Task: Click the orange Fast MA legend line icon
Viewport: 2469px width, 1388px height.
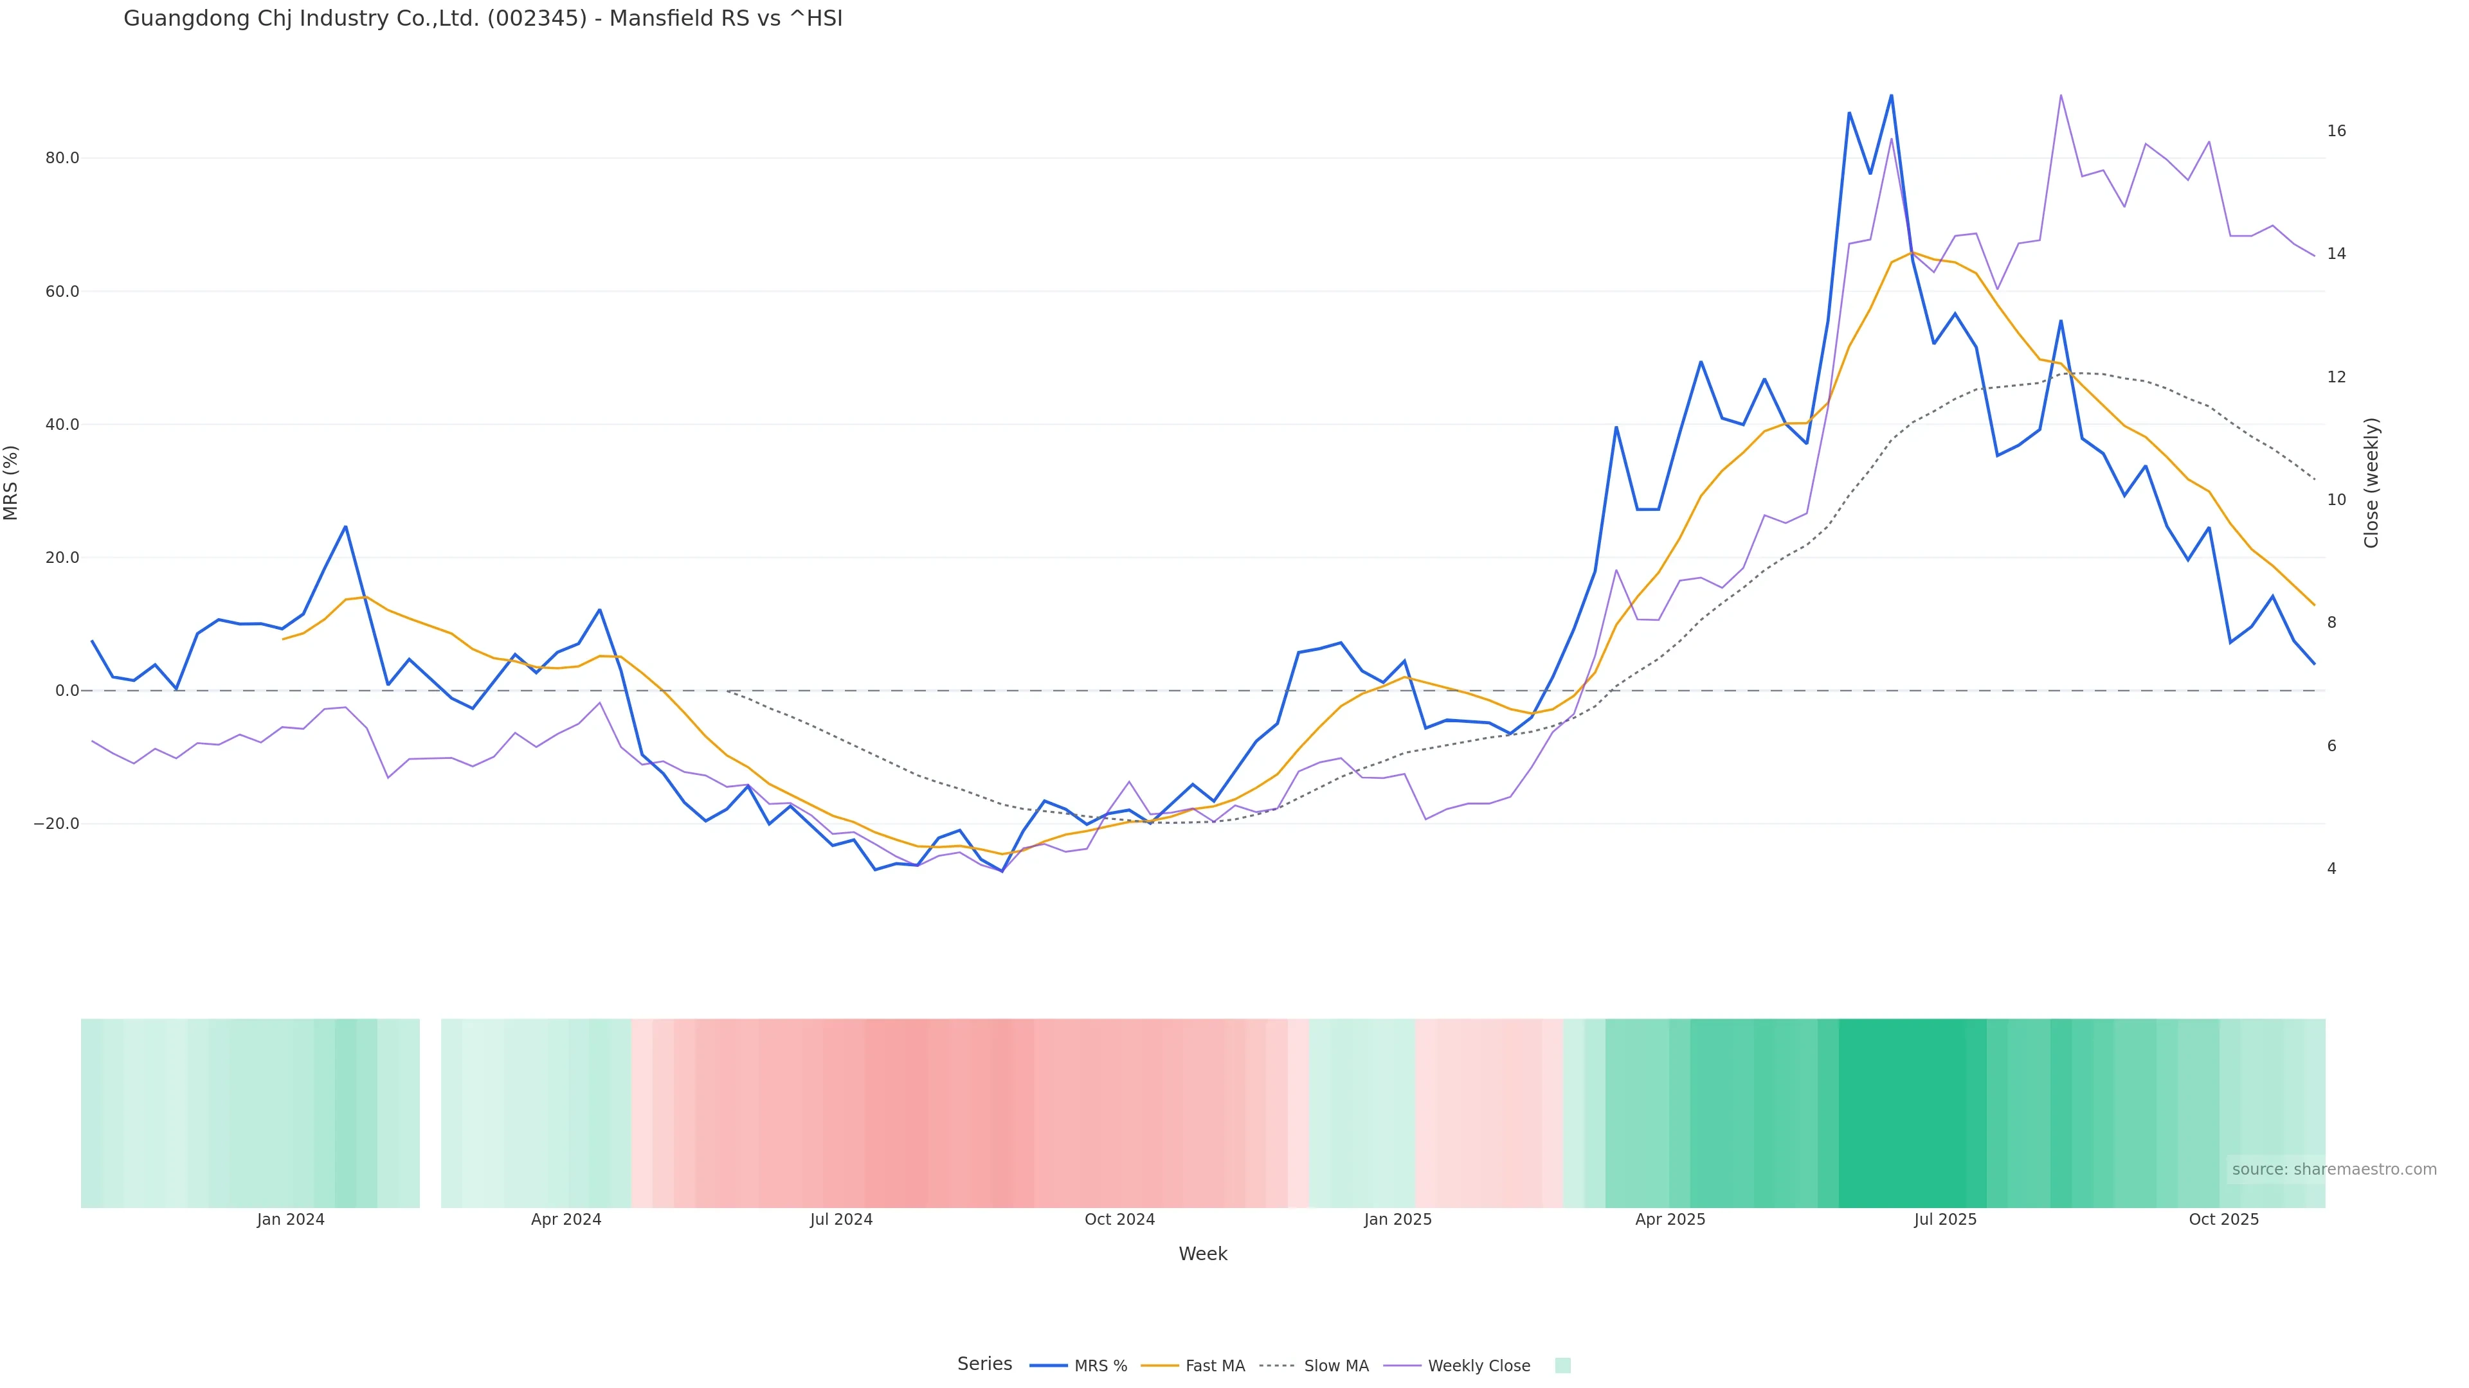Action: pyautogui.click(x=1160, y=1366)
